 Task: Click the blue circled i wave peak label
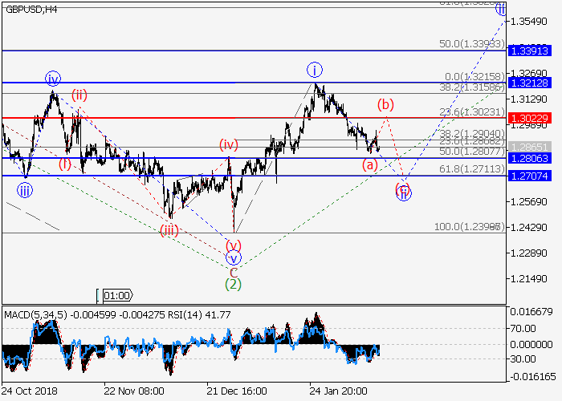[314, 70]
